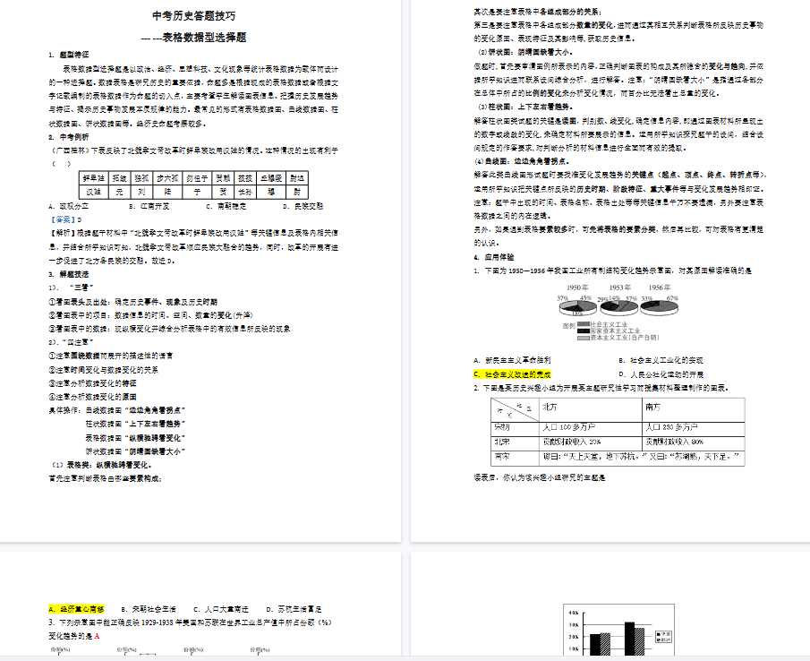Viewport: 810px width, 661px height.
Task: Click the quoted label '三看'
Action: [x=81, y=288]
